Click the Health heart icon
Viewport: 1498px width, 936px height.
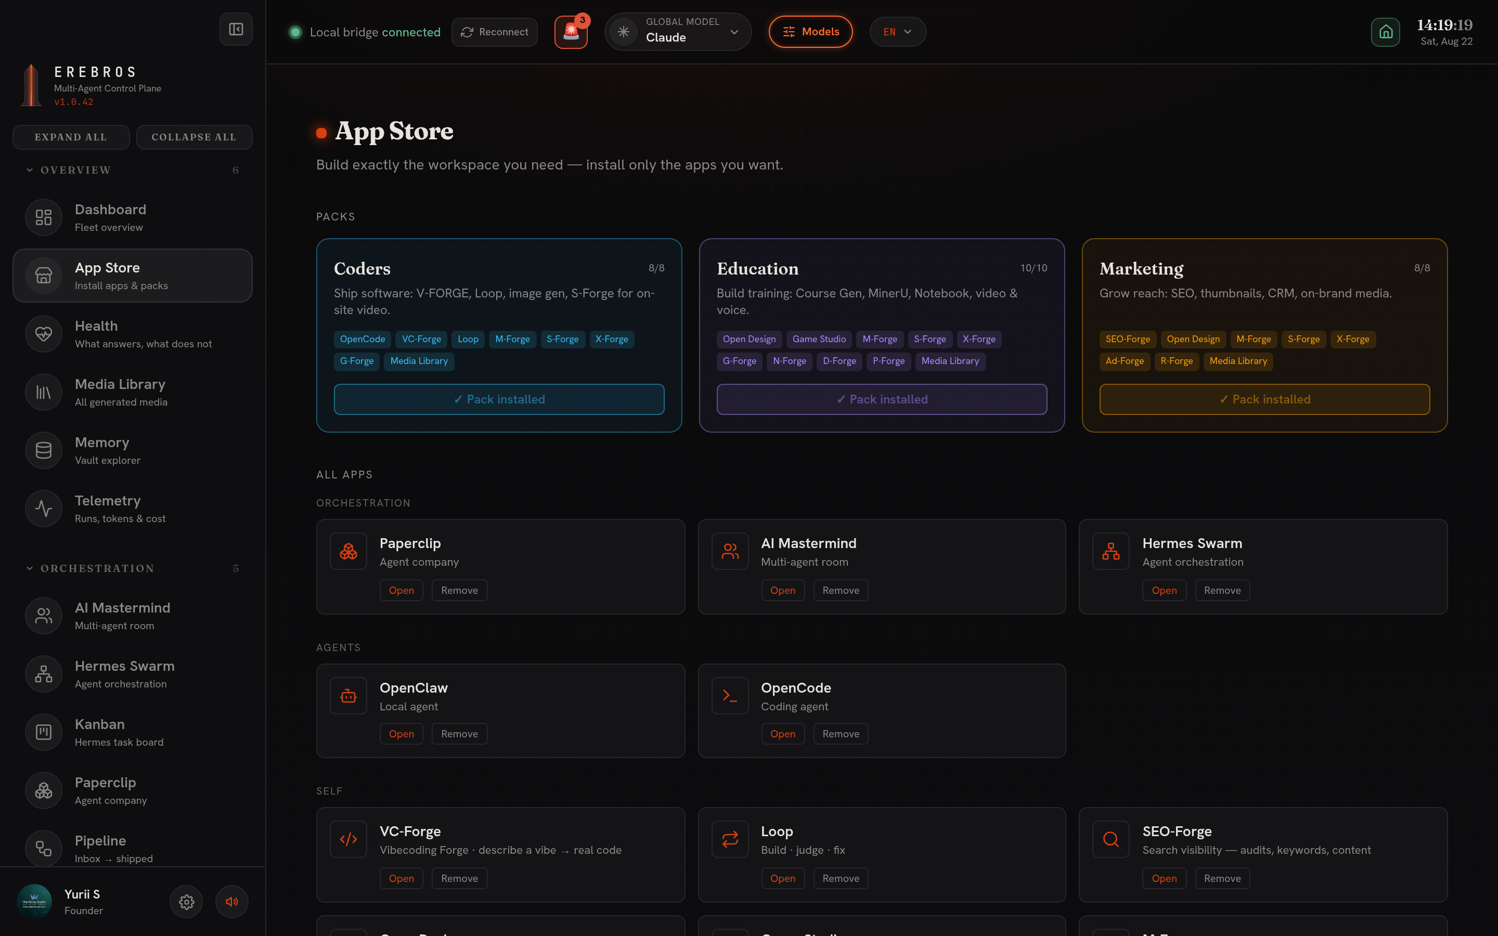43,334
